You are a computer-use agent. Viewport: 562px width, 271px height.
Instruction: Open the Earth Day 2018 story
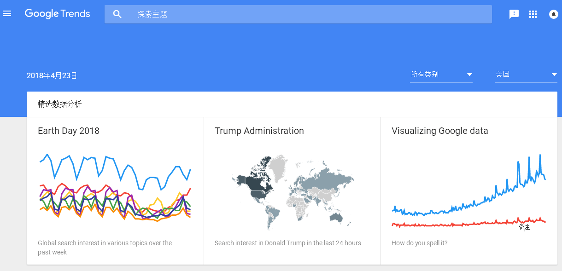pos(69,131)
